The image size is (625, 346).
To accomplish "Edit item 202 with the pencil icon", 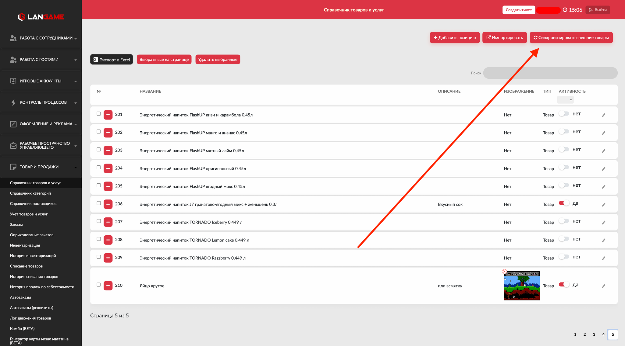I will tap(603, 133).
